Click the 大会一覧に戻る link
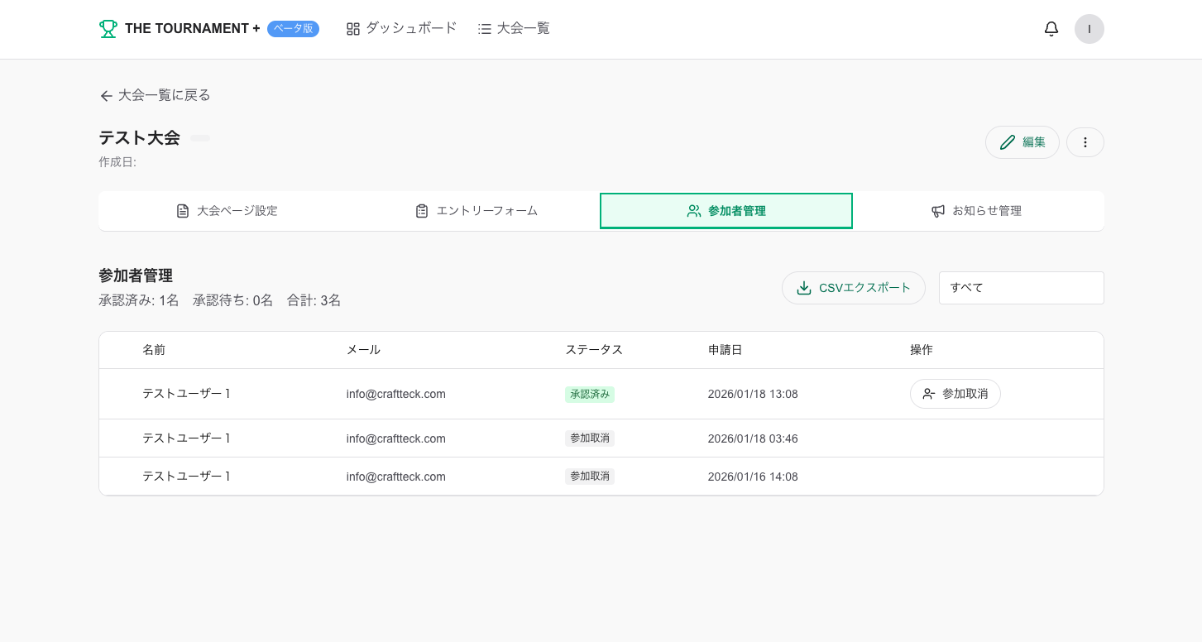The image size is (1202, 642). coord(164,95)
